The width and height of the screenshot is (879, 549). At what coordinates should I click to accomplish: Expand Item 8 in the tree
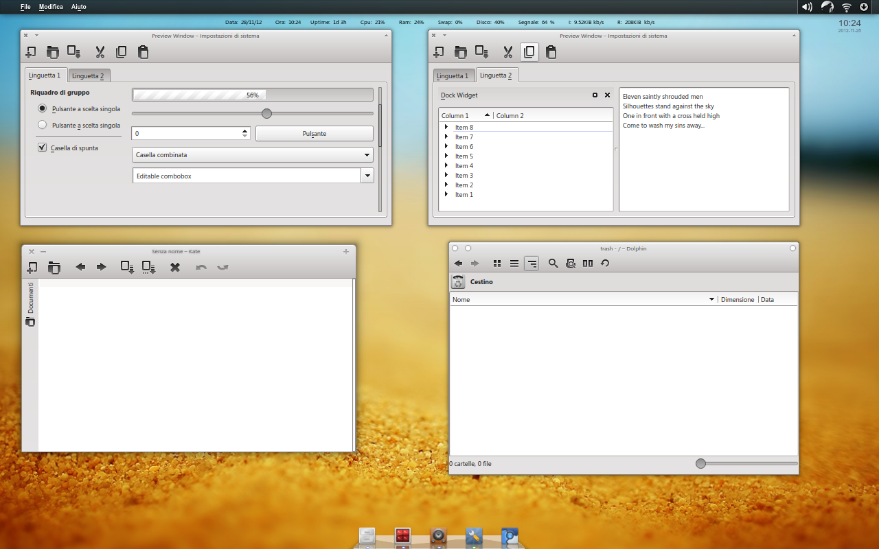pos(446,127)
